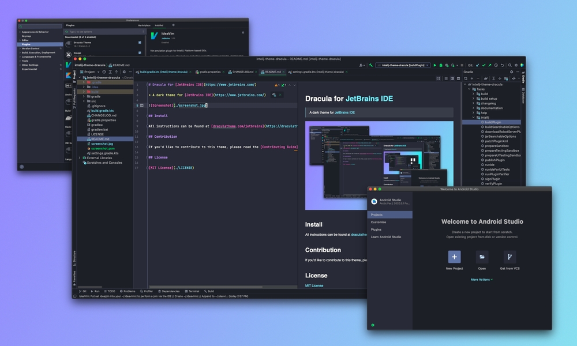Click the editor horizontal scrollbar
The height and width of the screenshot is (346, 577).
(206, 287)
